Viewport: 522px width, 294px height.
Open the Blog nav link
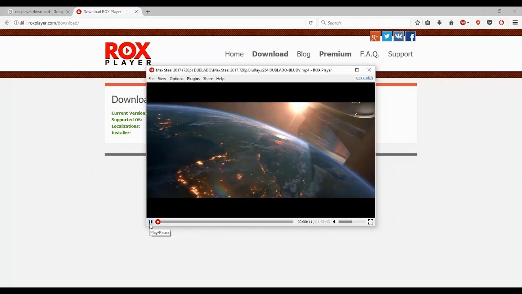(x=303, y=54)
